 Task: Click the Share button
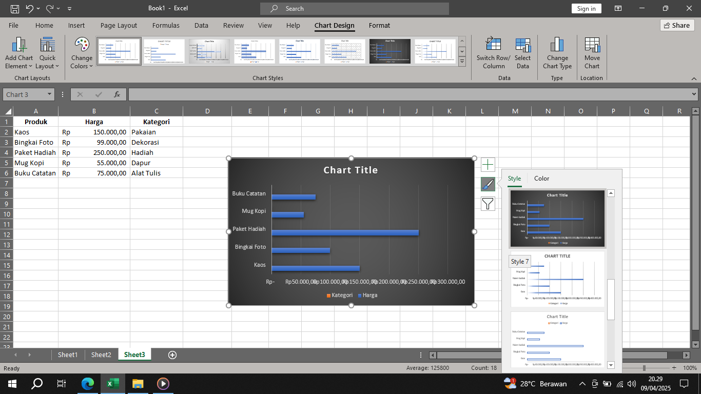point(677,25)
